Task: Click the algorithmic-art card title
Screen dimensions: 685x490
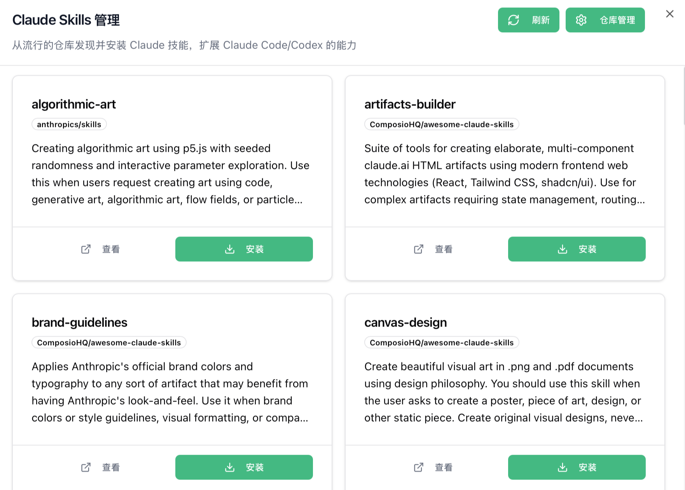Action: (x=74, y=104)
